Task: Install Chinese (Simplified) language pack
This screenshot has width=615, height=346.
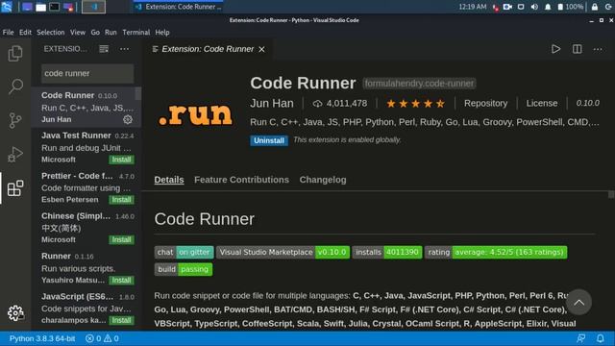Action: (x=122, y=239)
